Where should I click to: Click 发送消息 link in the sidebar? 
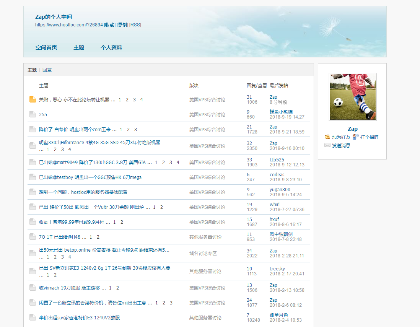341,145
